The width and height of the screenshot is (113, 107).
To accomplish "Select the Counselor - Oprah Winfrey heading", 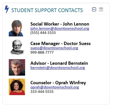I will [x=58, y=83].
